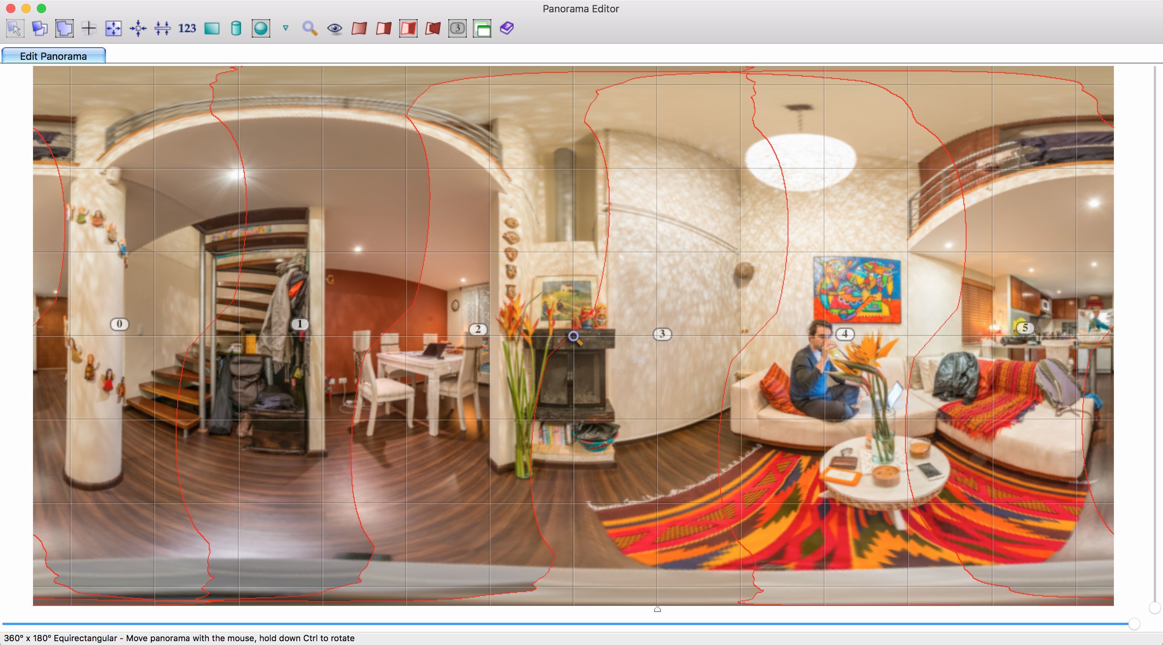1163x645 pixels.
Task: Choose the magnifying glass zoom tool
Action: 310,28
